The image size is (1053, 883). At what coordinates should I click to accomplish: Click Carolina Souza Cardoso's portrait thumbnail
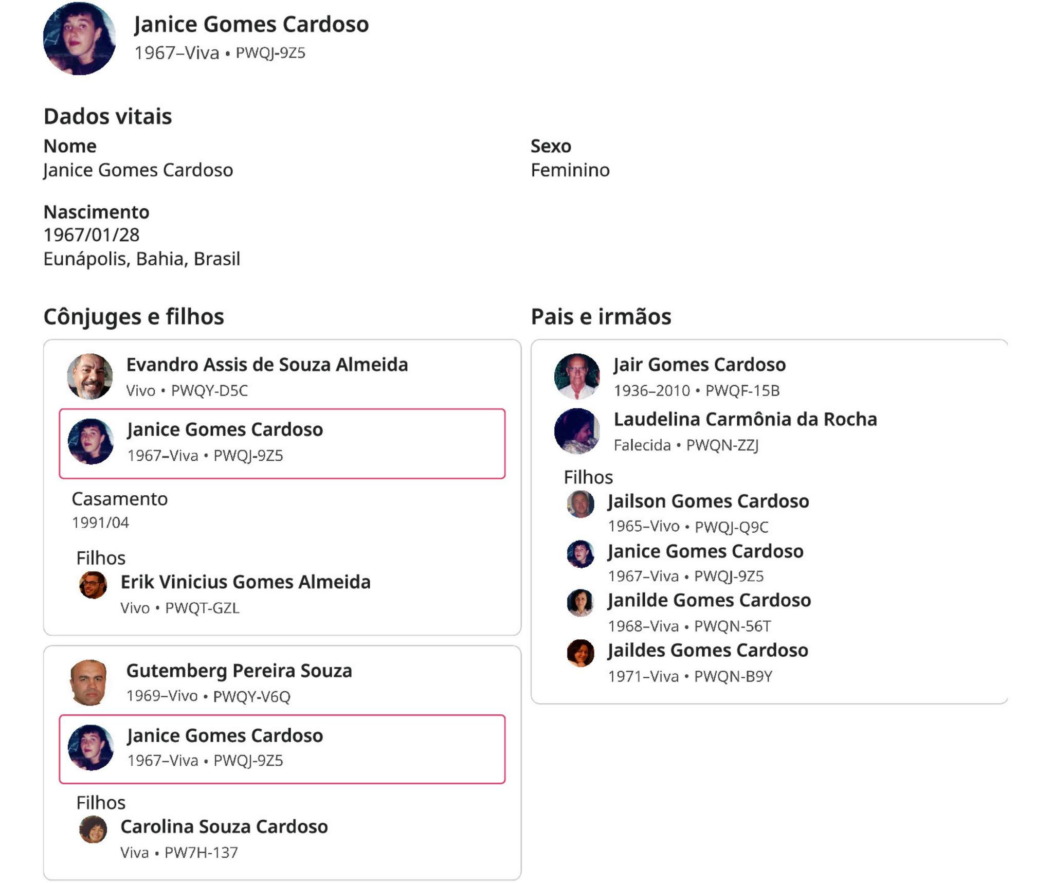click(93, 830)
